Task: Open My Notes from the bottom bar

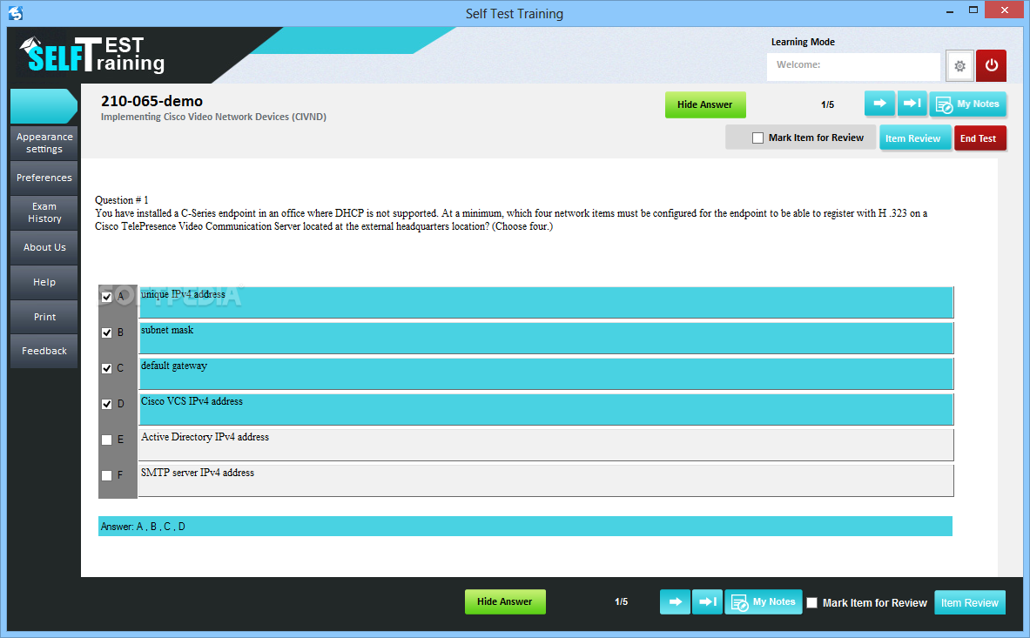Action: point(764,602)
